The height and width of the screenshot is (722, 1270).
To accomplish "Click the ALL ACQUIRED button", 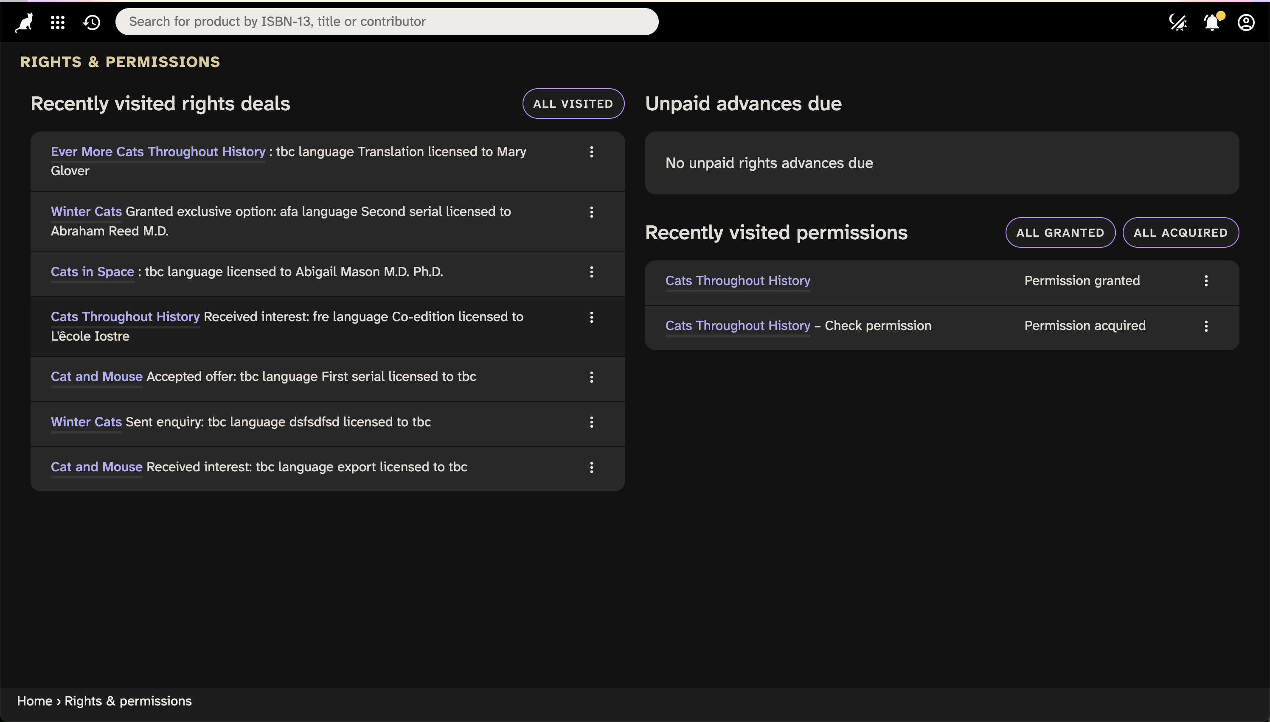I will (x=1180, y=232).
